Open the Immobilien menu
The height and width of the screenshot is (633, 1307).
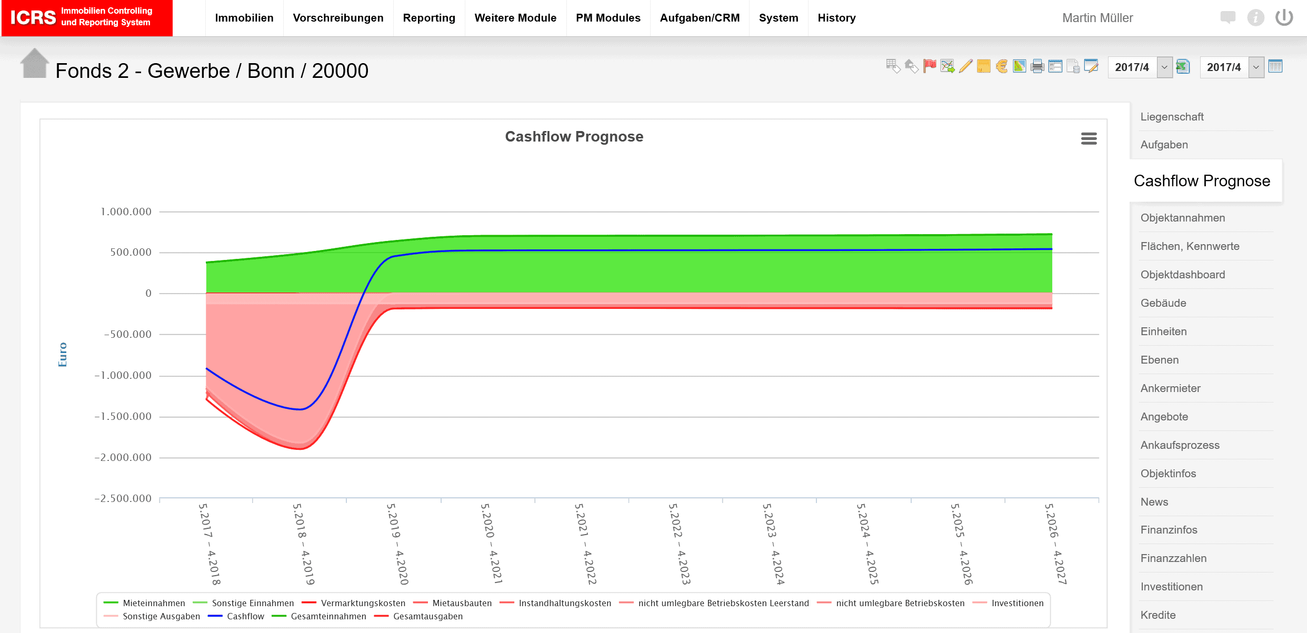point(244,18)
